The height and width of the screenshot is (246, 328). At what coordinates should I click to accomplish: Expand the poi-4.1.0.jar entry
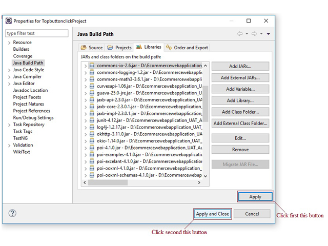click(86, 148)
